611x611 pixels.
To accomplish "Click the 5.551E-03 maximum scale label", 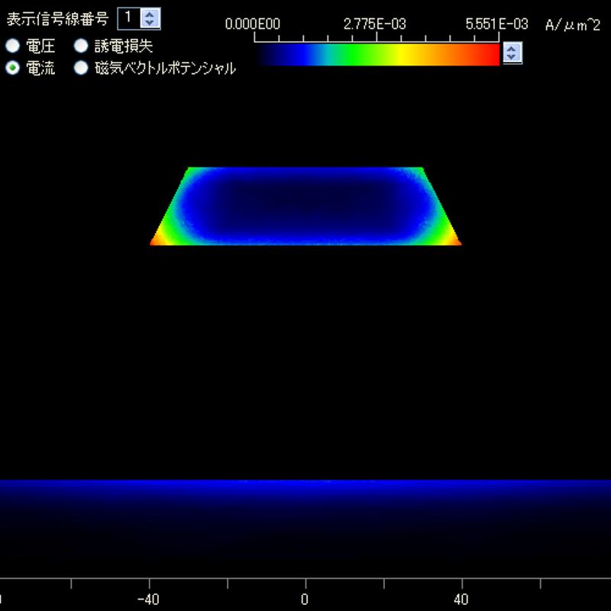I will tap(496, 24).
